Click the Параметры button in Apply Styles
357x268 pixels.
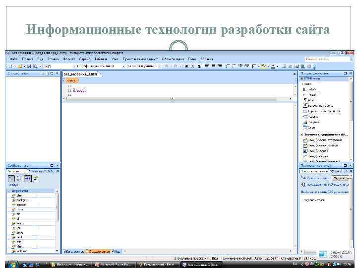341,178
